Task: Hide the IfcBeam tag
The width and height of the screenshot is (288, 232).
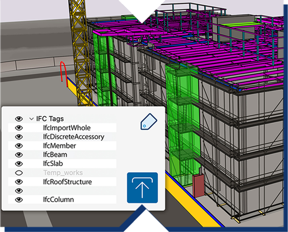Action: click(19, 155)
